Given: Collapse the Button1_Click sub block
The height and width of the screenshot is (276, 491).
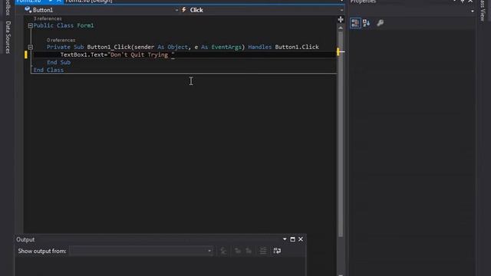Looking at the screenshot, I should click(31, 48).
